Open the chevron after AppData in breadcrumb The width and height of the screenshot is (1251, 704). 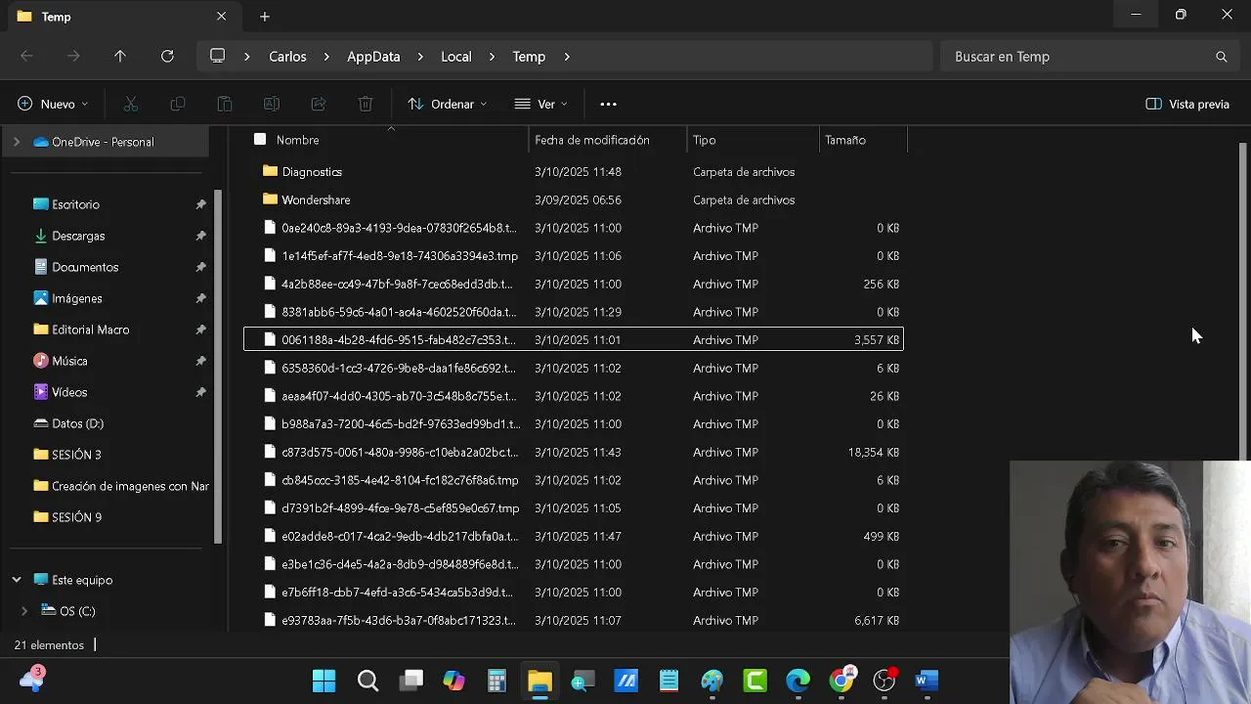(x=419, y=57)
